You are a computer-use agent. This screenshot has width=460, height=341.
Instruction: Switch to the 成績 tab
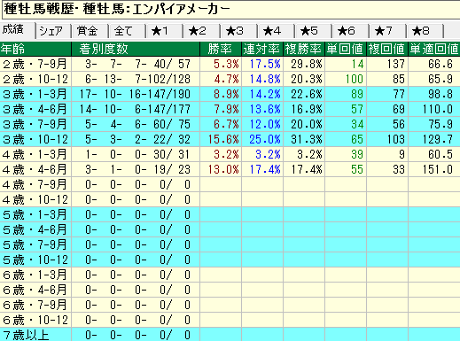coord(17,30)
